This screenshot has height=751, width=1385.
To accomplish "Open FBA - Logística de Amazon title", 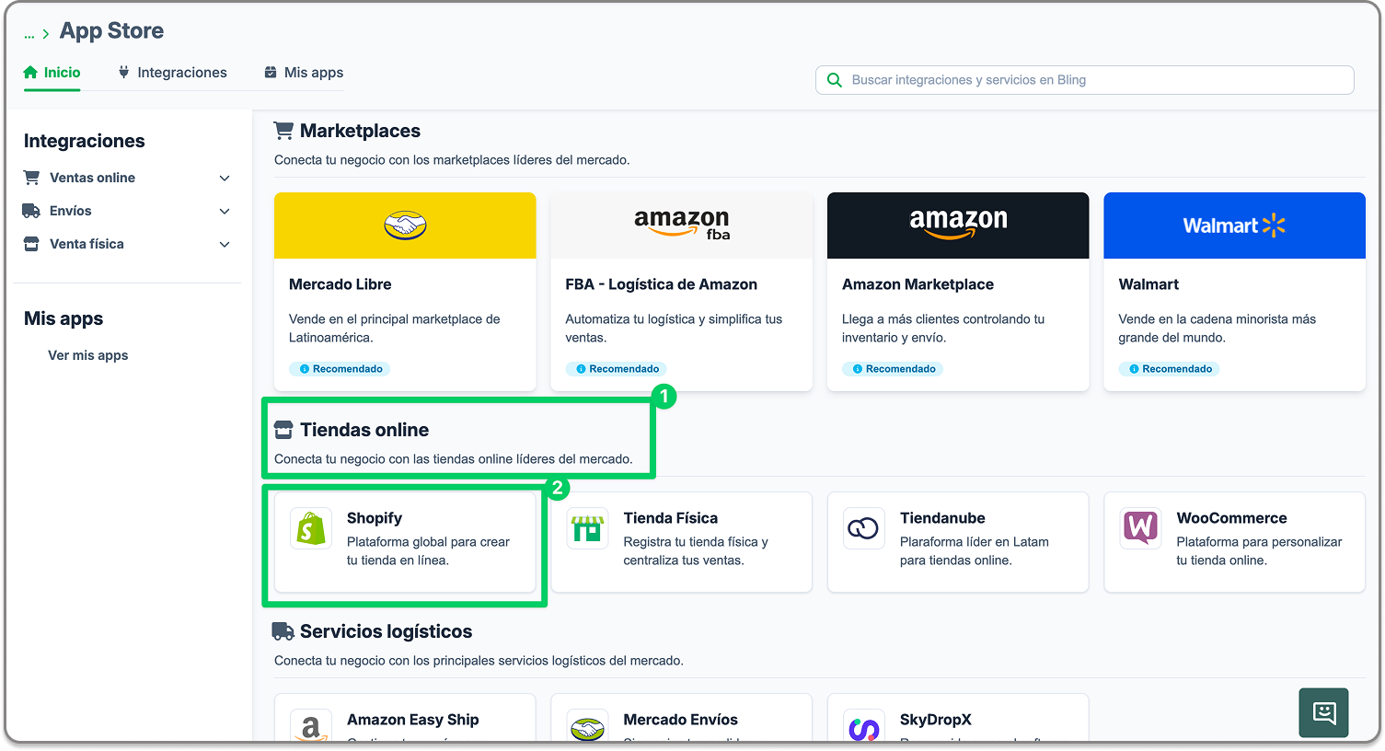I will (x=662, y=284).
